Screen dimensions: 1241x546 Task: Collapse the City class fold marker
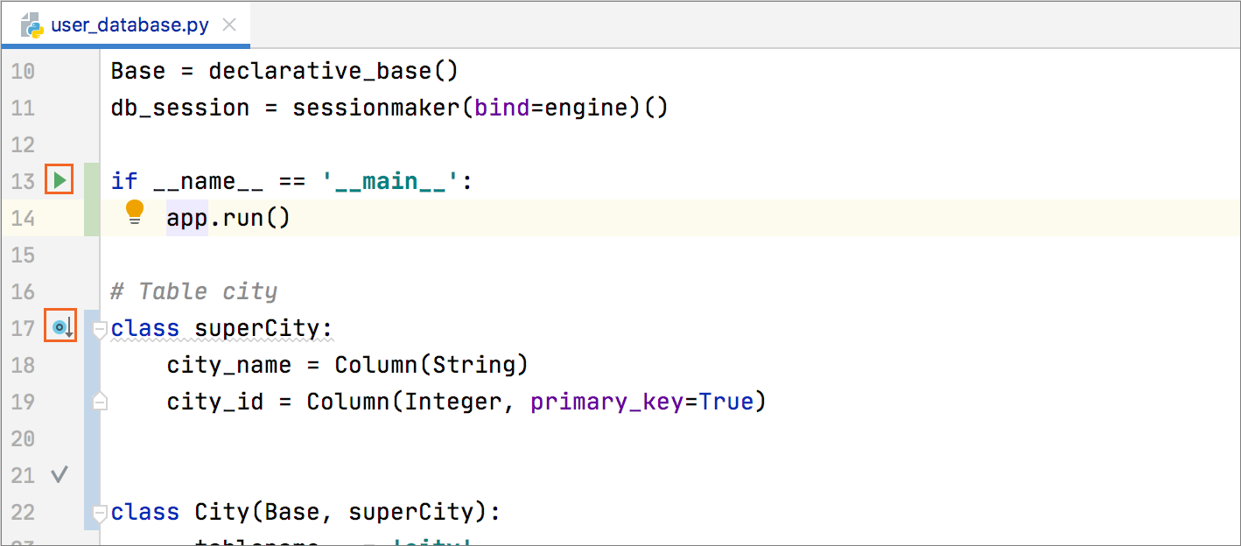[100, 513]
